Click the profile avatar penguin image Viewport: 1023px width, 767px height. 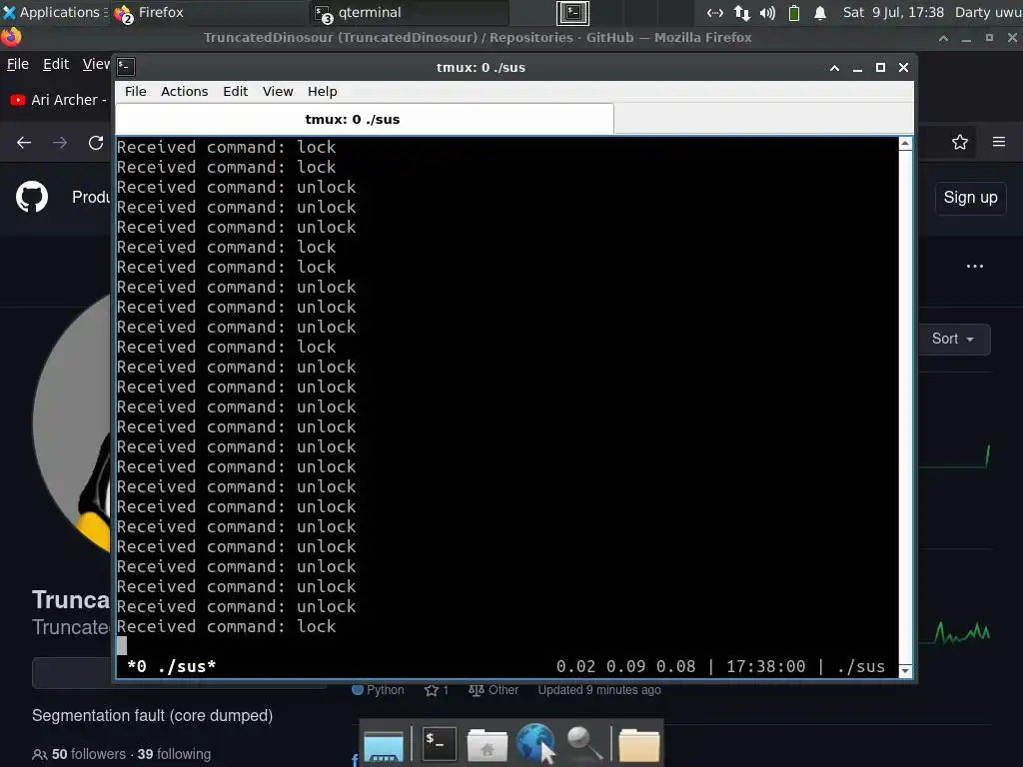click(72, 422)
